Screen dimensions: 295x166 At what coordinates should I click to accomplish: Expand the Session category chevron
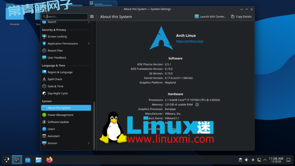pyautogui.click(x=89, y=143)
